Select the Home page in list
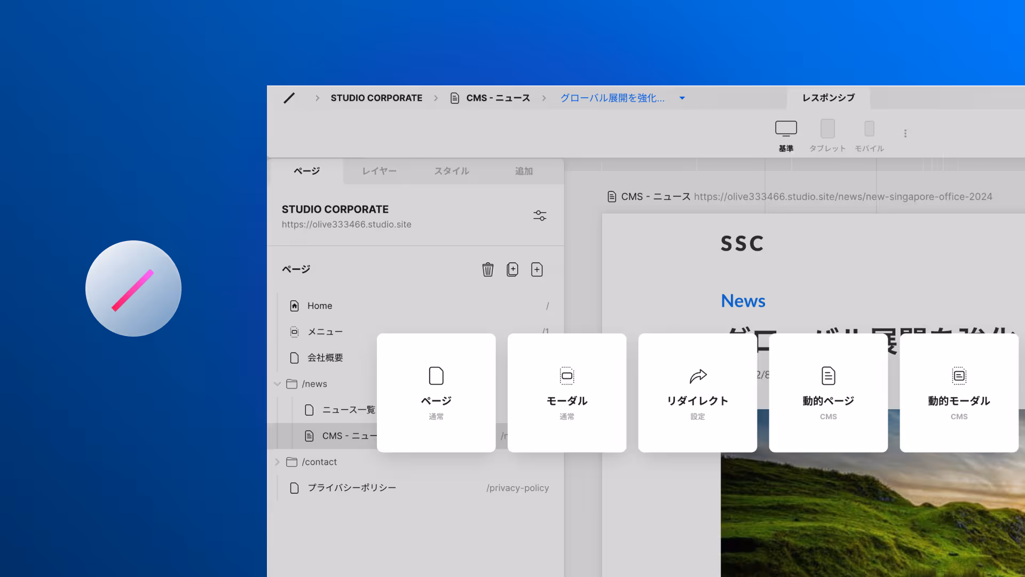 [320, 306]
